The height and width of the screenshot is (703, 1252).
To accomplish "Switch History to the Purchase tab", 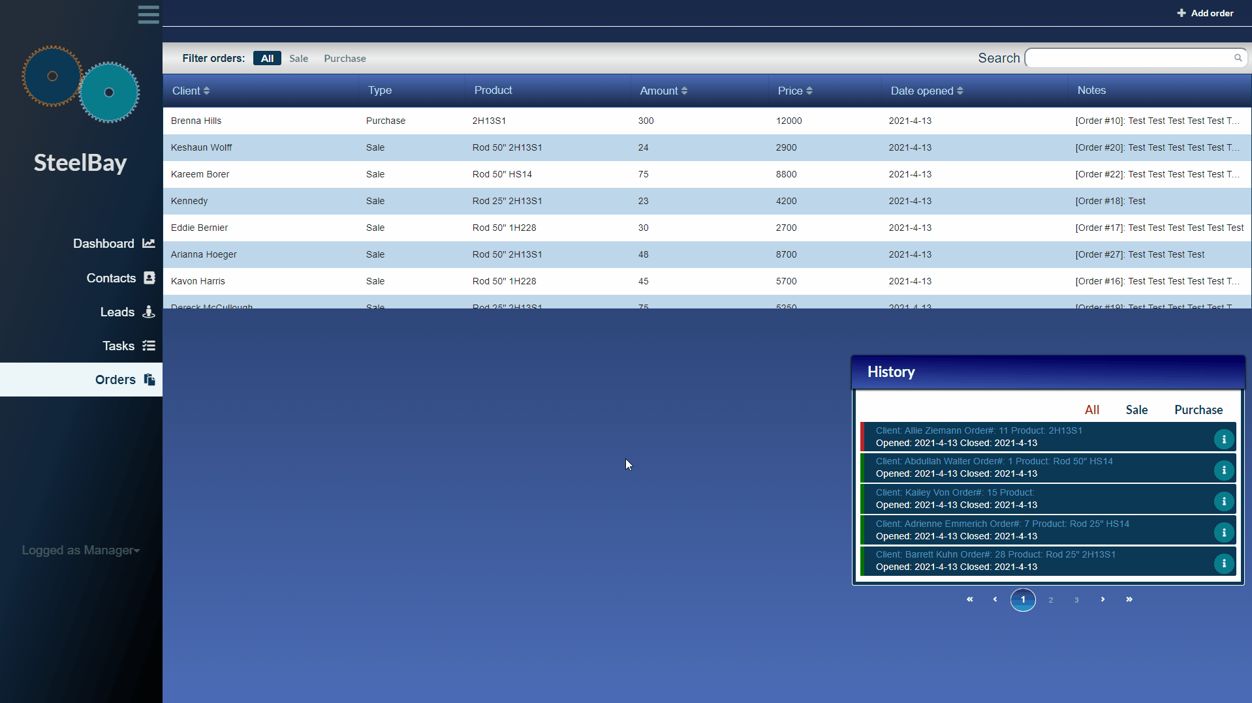I will click(1198, 410).
